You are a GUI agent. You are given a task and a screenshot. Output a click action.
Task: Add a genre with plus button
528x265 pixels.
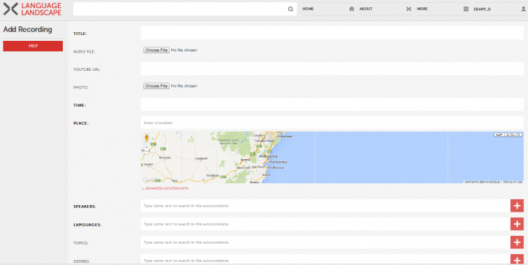click(517, 260)
